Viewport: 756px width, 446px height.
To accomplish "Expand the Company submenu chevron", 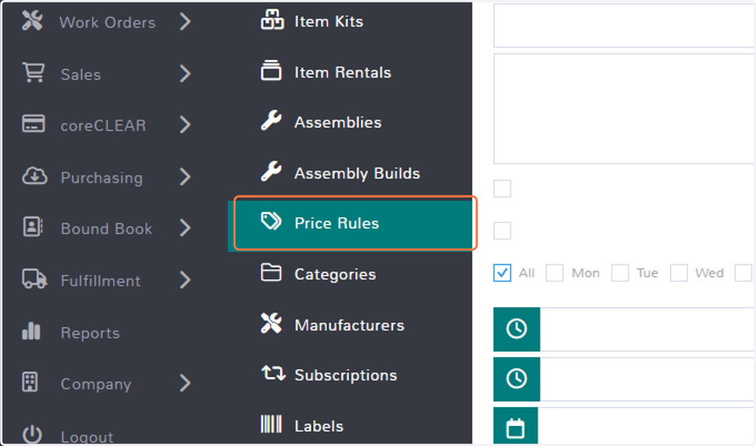I will pos(185,383).
